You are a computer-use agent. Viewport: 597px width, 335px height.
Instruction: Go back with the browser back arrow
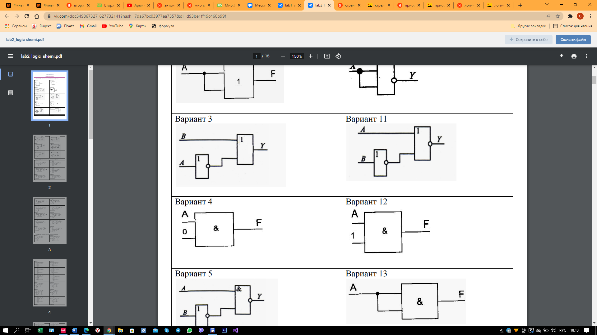[x=7, y=16]
